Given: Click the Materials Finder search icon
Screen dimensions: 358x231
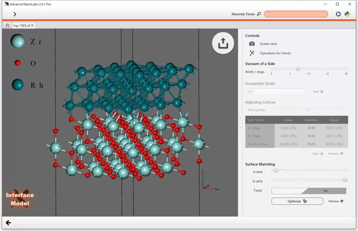Looking at the screenshot, I should [x=259, y=14].
